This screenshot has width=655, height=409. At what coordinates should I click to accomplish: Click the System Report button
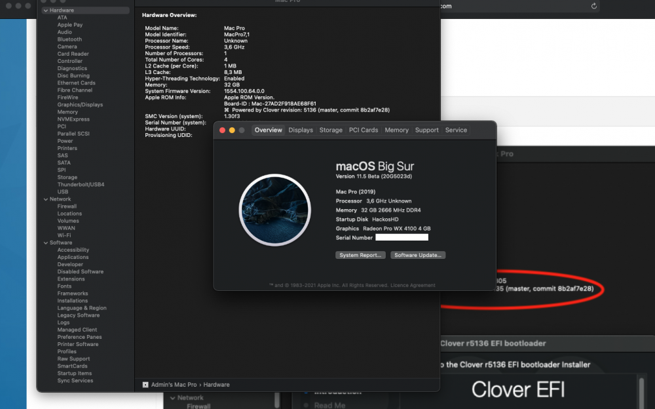[x=360, y=255]
